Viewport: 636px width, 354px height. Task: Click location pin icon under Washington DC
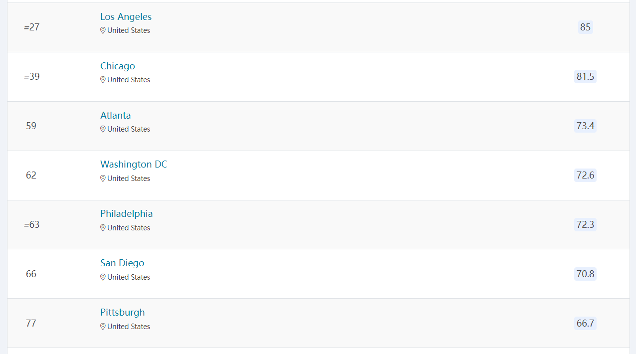coord(103,178)
